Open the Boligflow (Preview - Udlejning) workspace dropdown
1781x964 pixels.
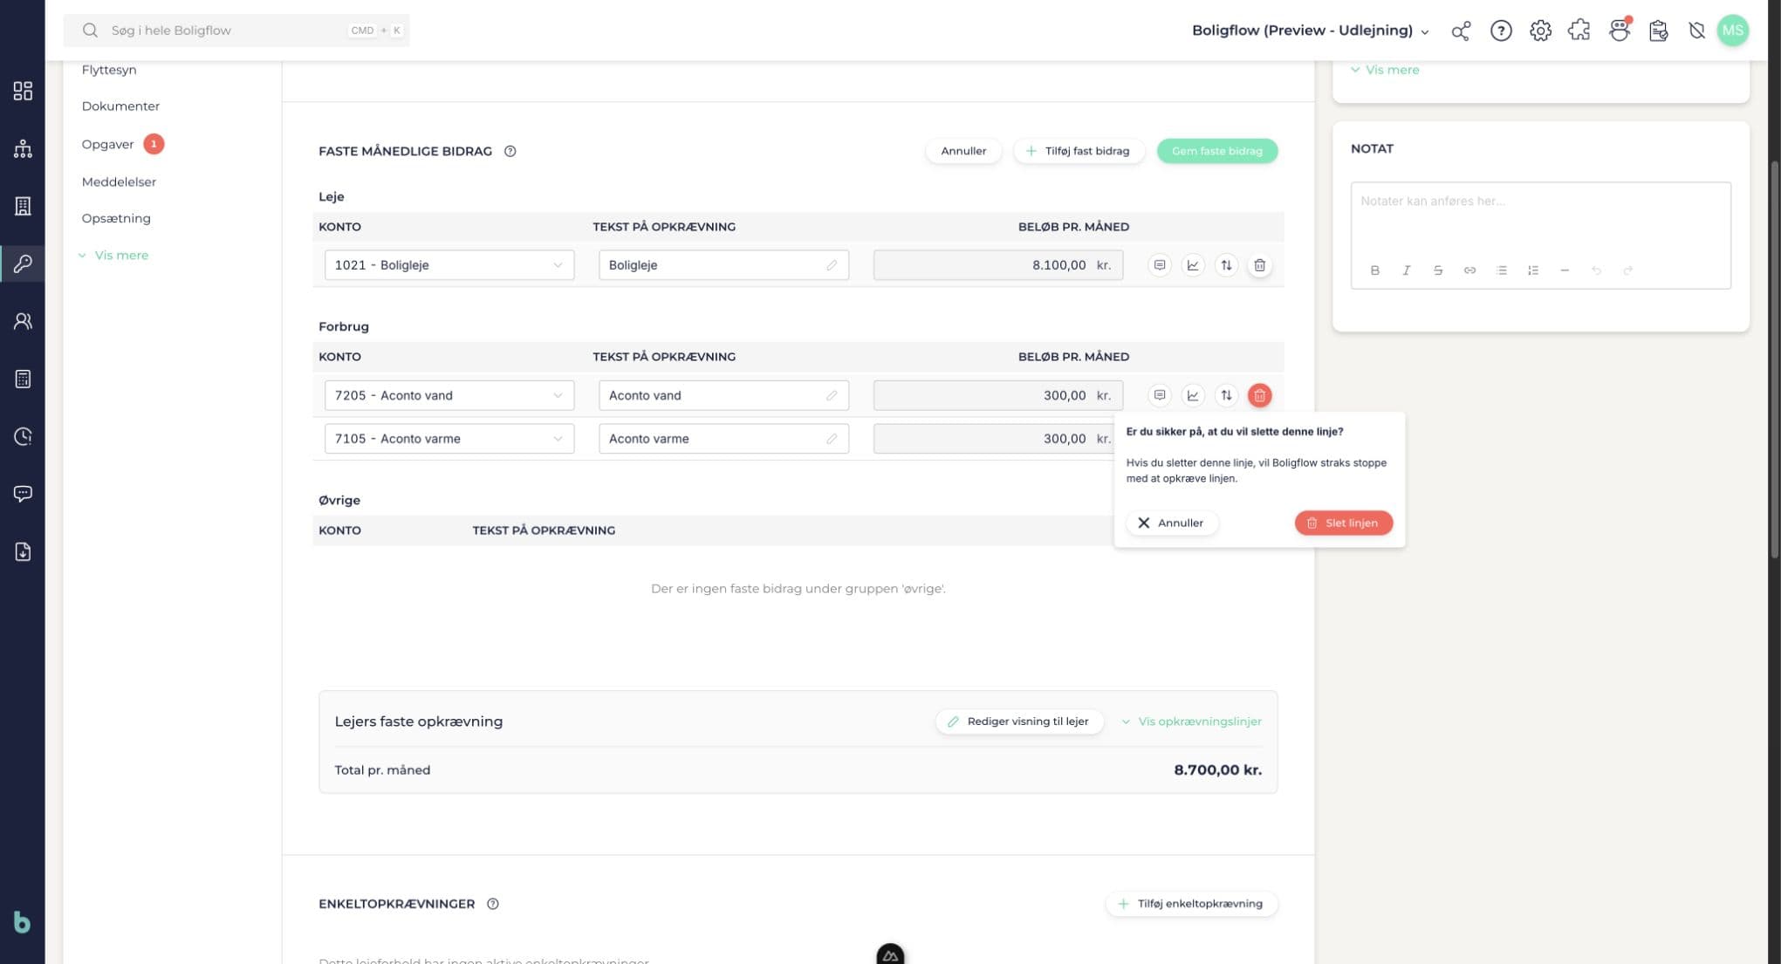tap(1311, 31)
